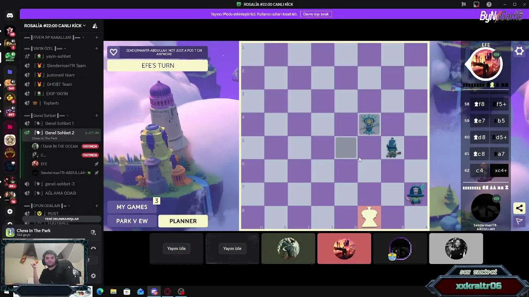Select move f5+ in move list
This screenshot has height=297, width=529.
coord(499,104)
